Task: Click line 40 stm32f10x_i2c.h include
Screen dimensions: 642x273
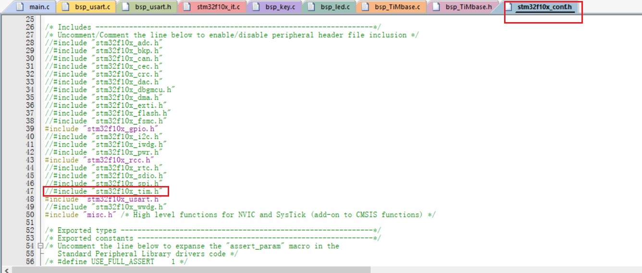Action: coord(103,136)
